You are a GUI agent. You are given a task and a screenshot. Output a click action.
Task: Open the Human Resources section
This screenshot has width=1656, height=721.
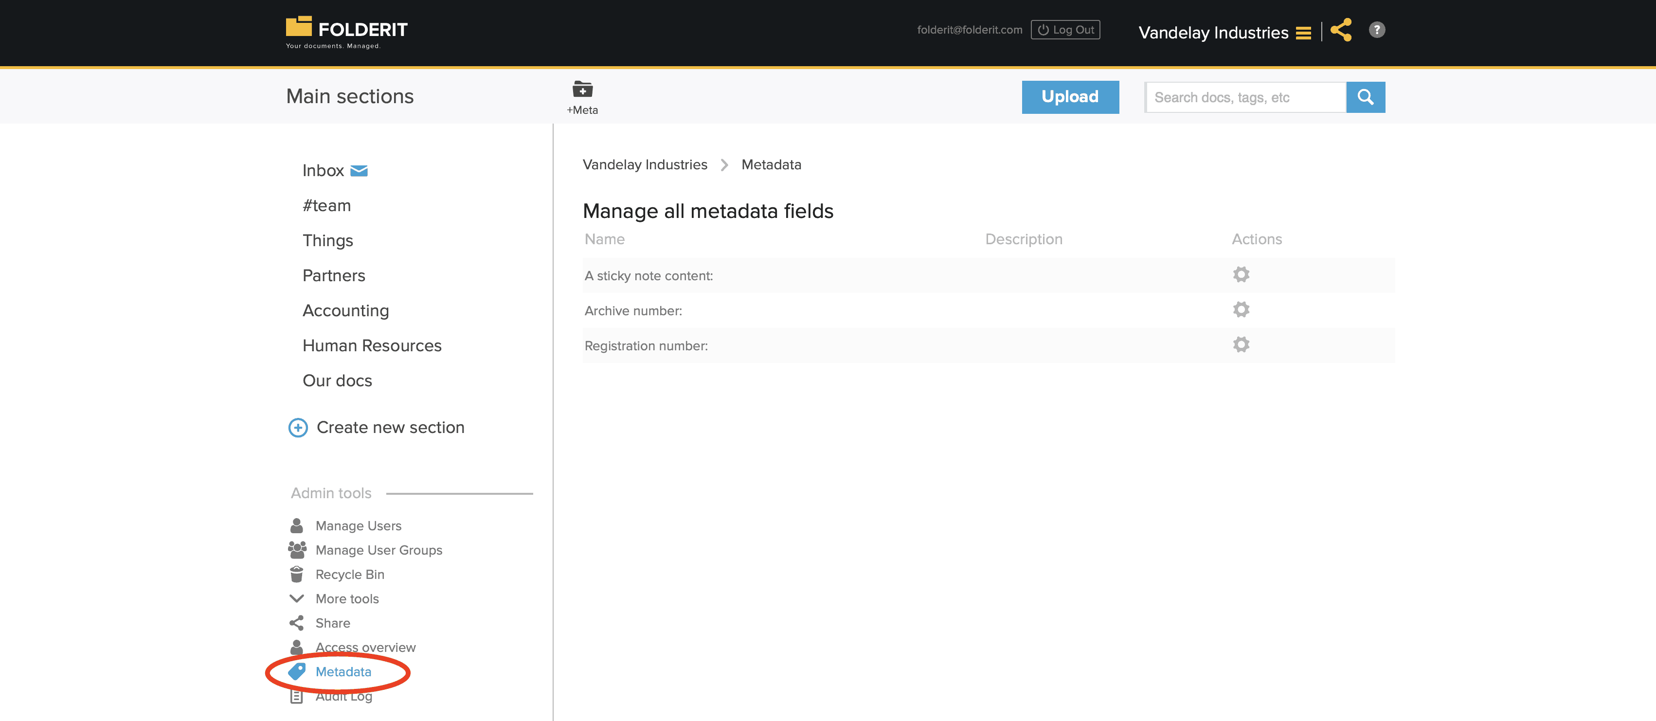pyautogui.click(x=372, y=346)
